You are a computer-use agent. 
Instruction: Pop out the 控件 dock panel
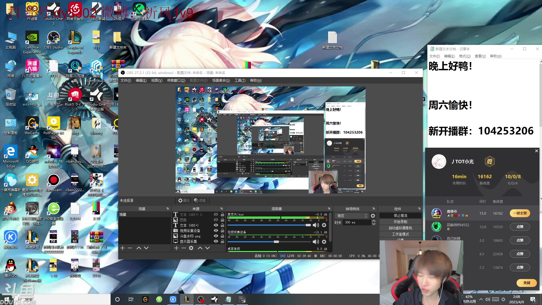point(419,209)
